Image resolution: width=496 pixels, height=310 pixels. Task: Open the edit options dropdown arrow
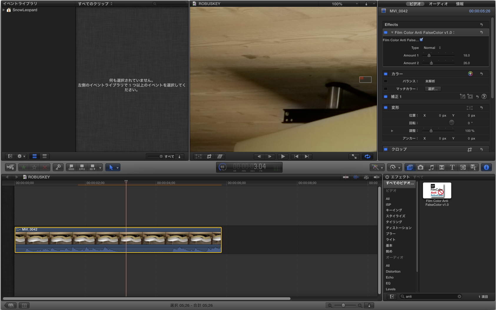coord(100,168)
